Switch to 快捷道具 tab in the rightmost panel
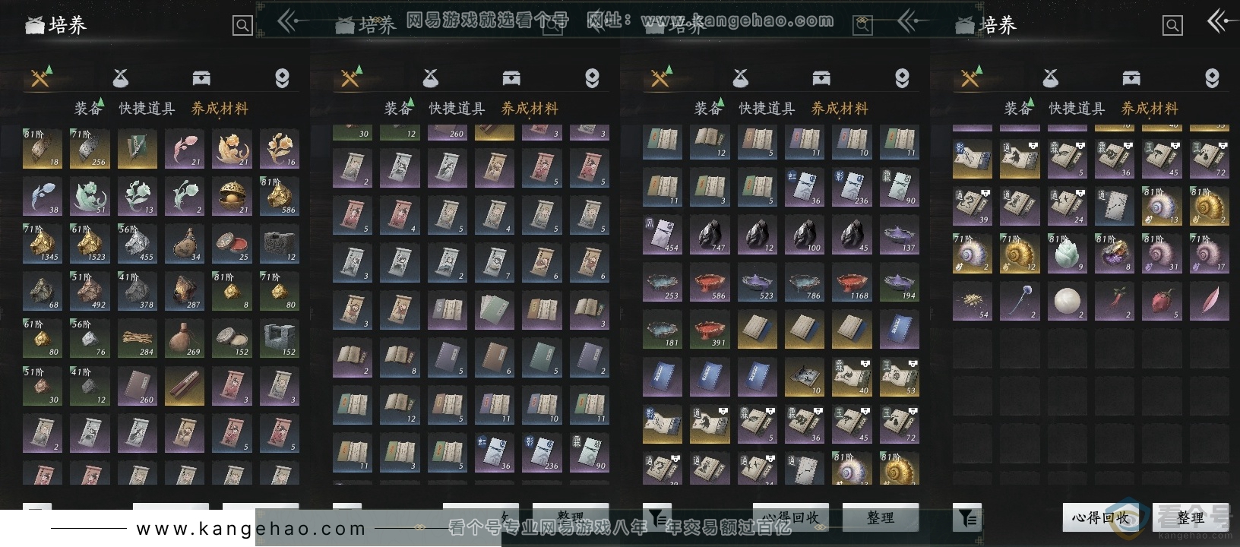 pos(1077,109)
